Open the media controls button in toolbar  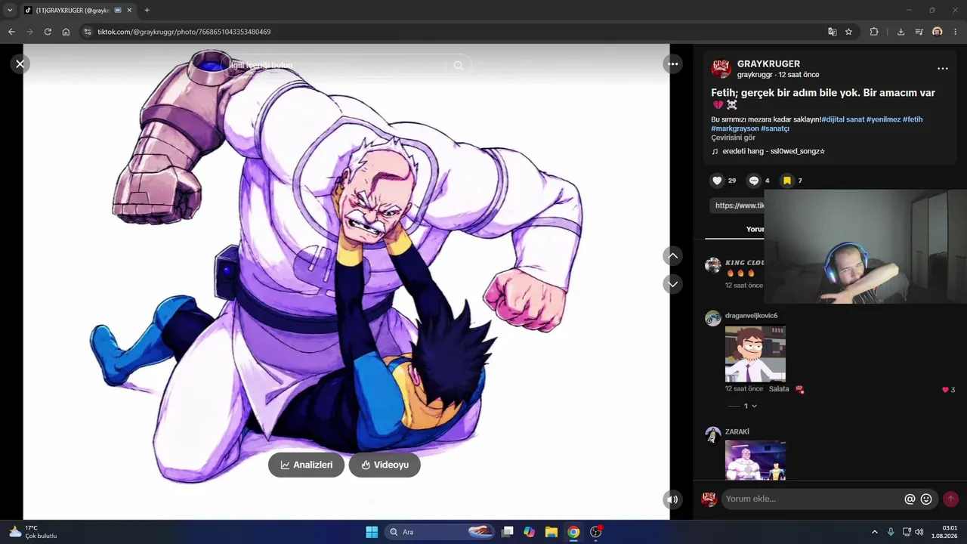(919, 32)
